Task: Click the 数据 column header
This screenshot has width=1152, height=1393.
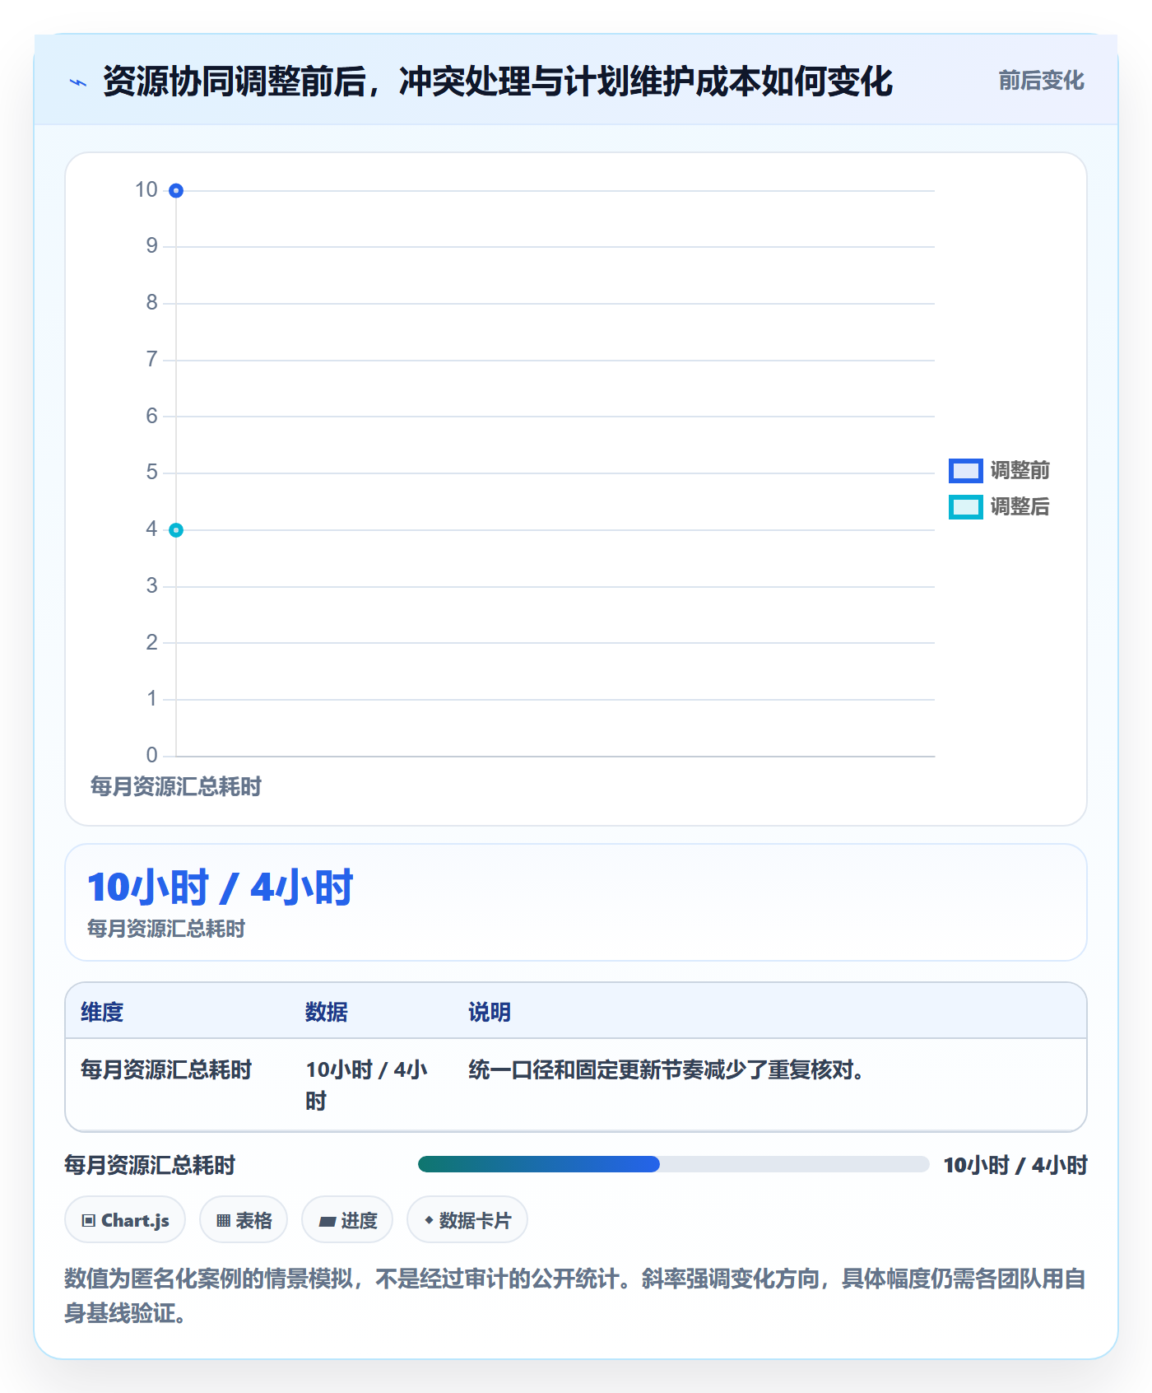Action: (327, 1012)
